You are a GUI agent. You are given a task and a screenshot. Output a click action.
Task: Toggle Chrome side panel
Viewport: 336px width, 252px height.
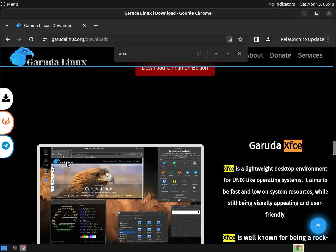257,39
